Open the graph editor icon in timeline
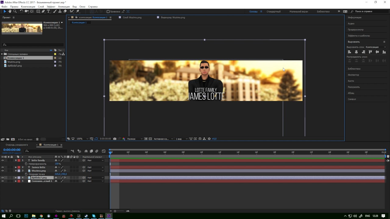The height and width of the screenshot is (219, 390). 104,151
